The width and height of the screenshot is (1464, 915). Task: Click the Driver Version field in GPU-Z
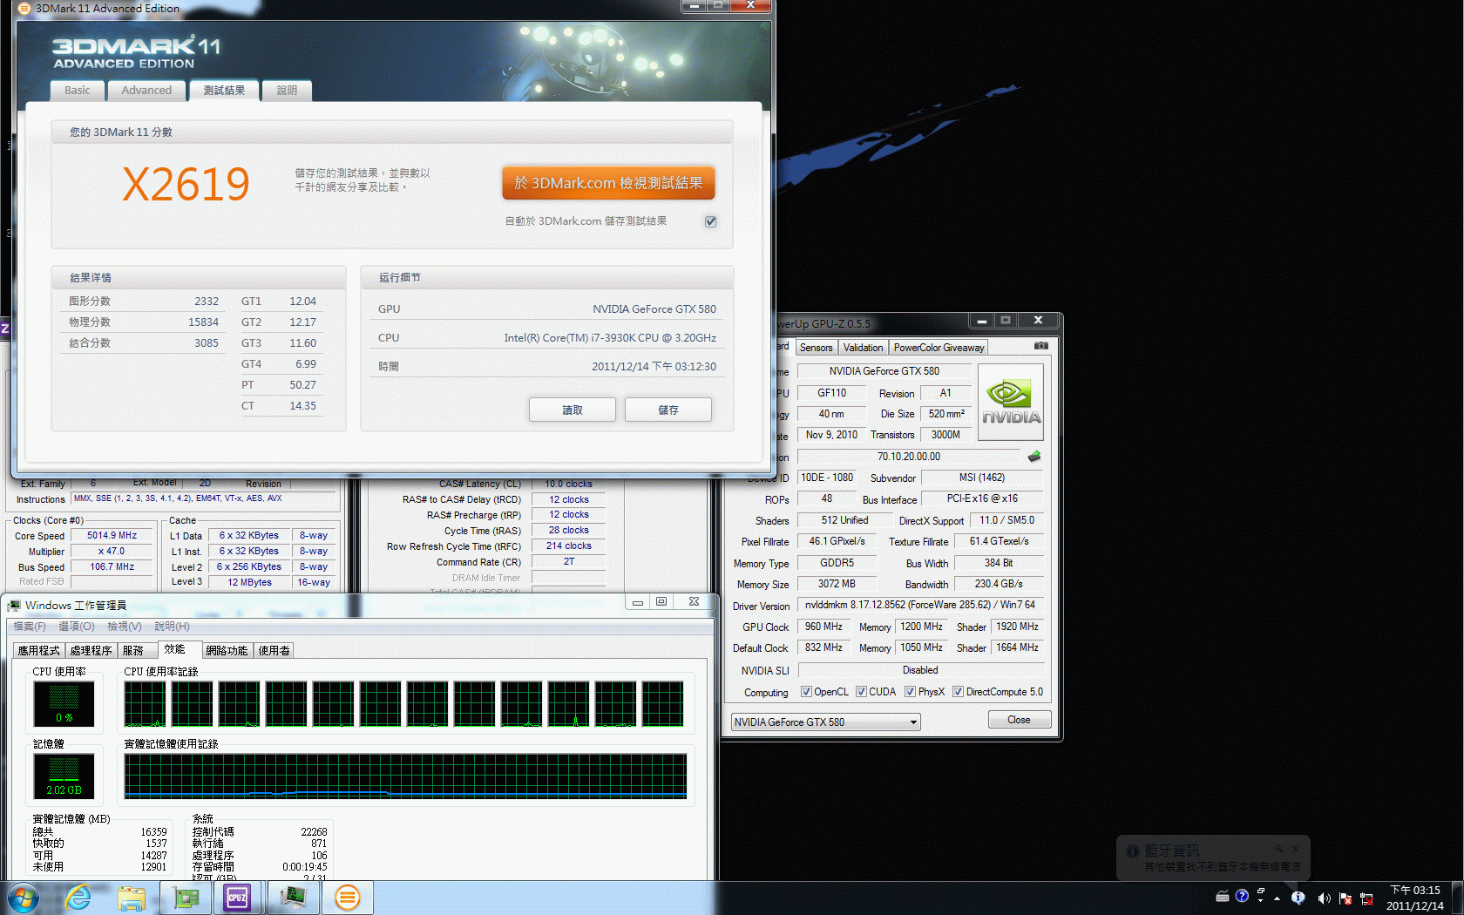click(919, 605)
